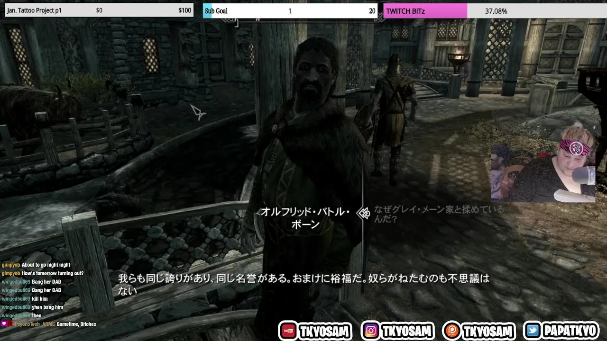The height and width of the screenshot is (341, 607).
Task: Click wingedbull69's chat message "then"
Action: [x=37, y=315]
